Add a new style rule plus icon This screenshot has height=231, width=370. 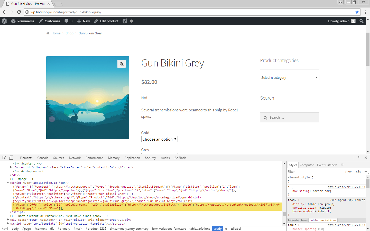(366, 171)
